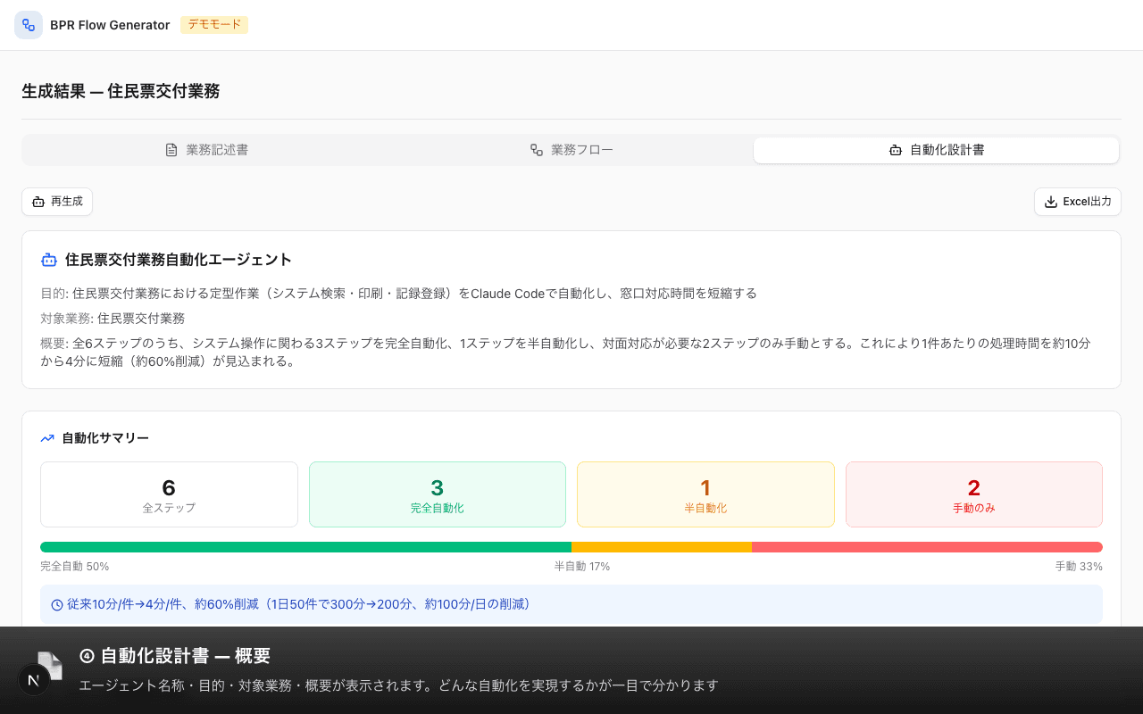
Task: Click the green 完全自動 segment of the progress bar
Action: 304,546
